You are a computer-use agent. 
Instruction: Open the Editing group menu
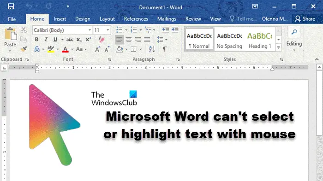coord(294,39)
